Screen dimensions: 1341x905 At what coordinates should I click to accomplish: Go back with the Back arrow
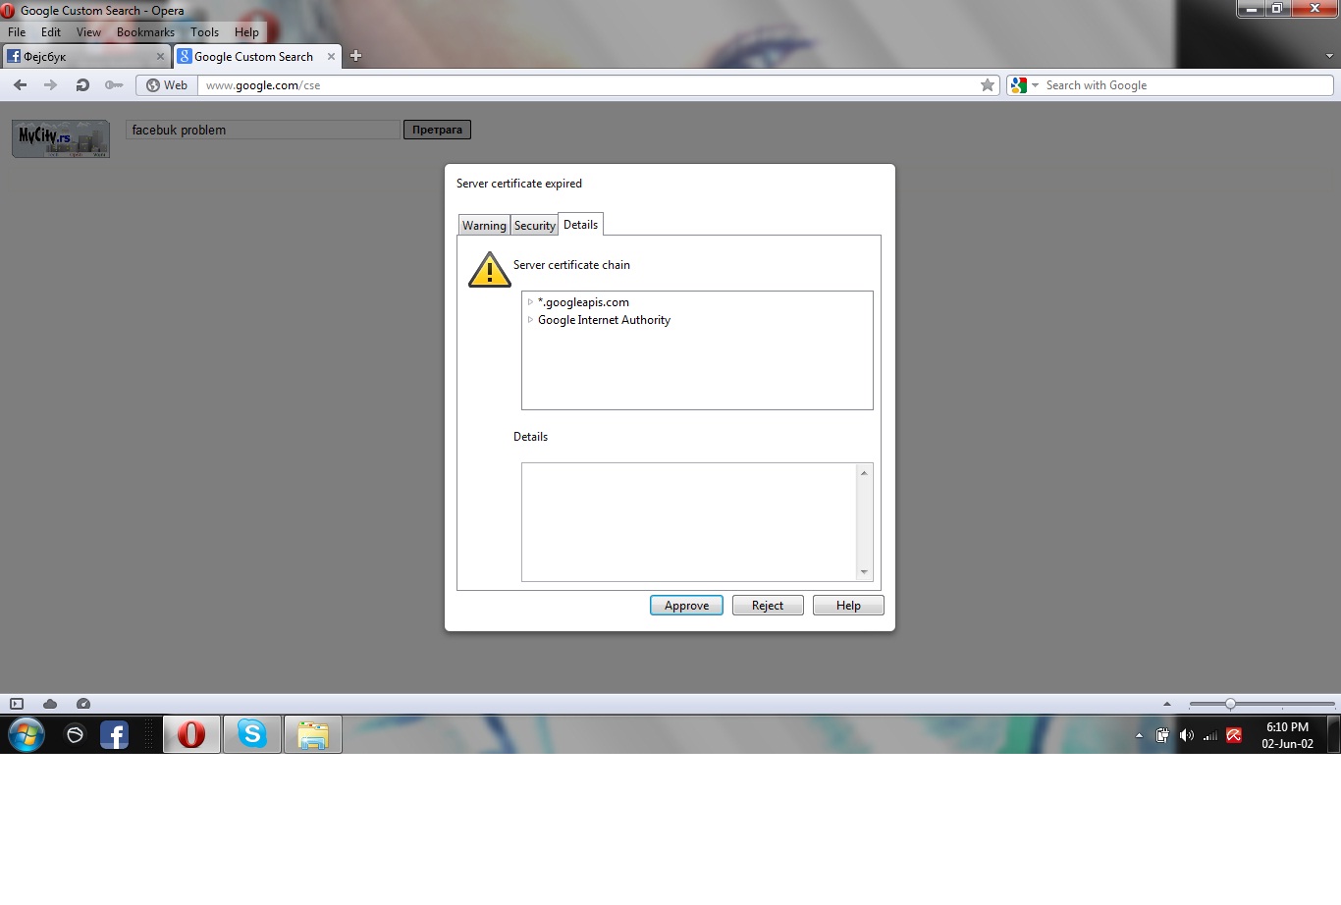20,85
